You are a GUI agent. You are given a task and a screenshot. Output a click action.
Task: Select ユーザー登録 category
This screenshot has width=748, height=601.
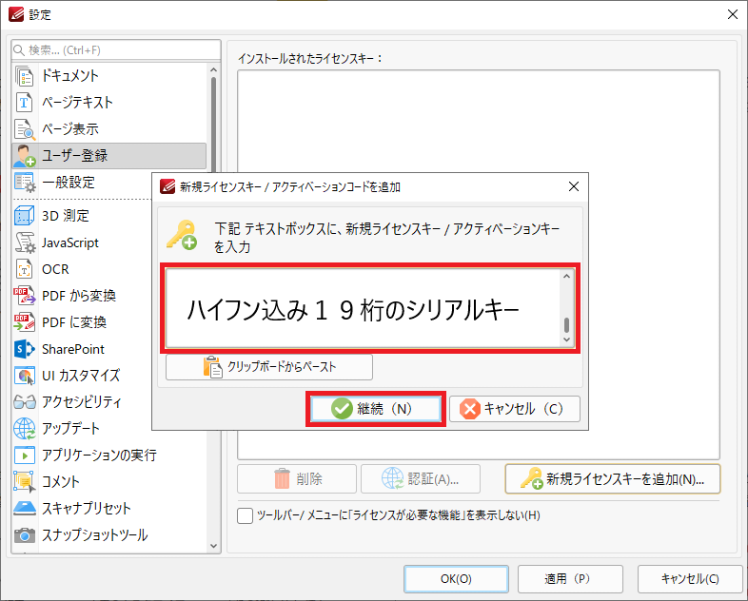coord(109,156)
